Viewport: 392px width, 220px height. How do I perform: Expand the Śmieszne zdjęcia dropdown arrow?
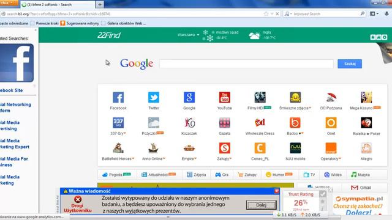point(310,108)
